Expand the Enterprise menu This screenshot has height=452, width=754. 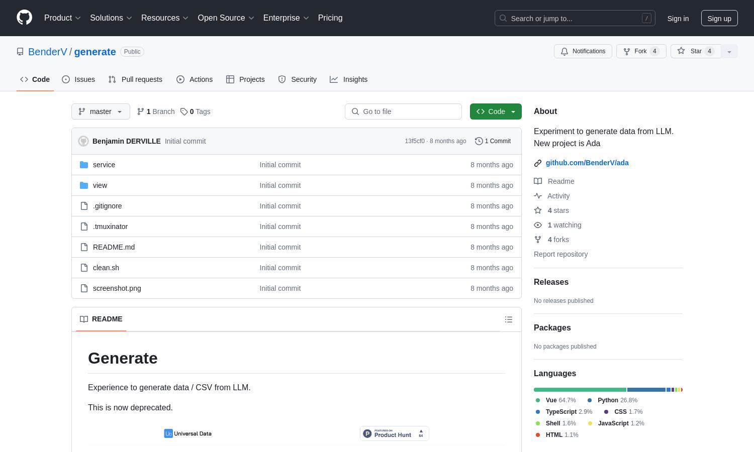coord(286,18)
